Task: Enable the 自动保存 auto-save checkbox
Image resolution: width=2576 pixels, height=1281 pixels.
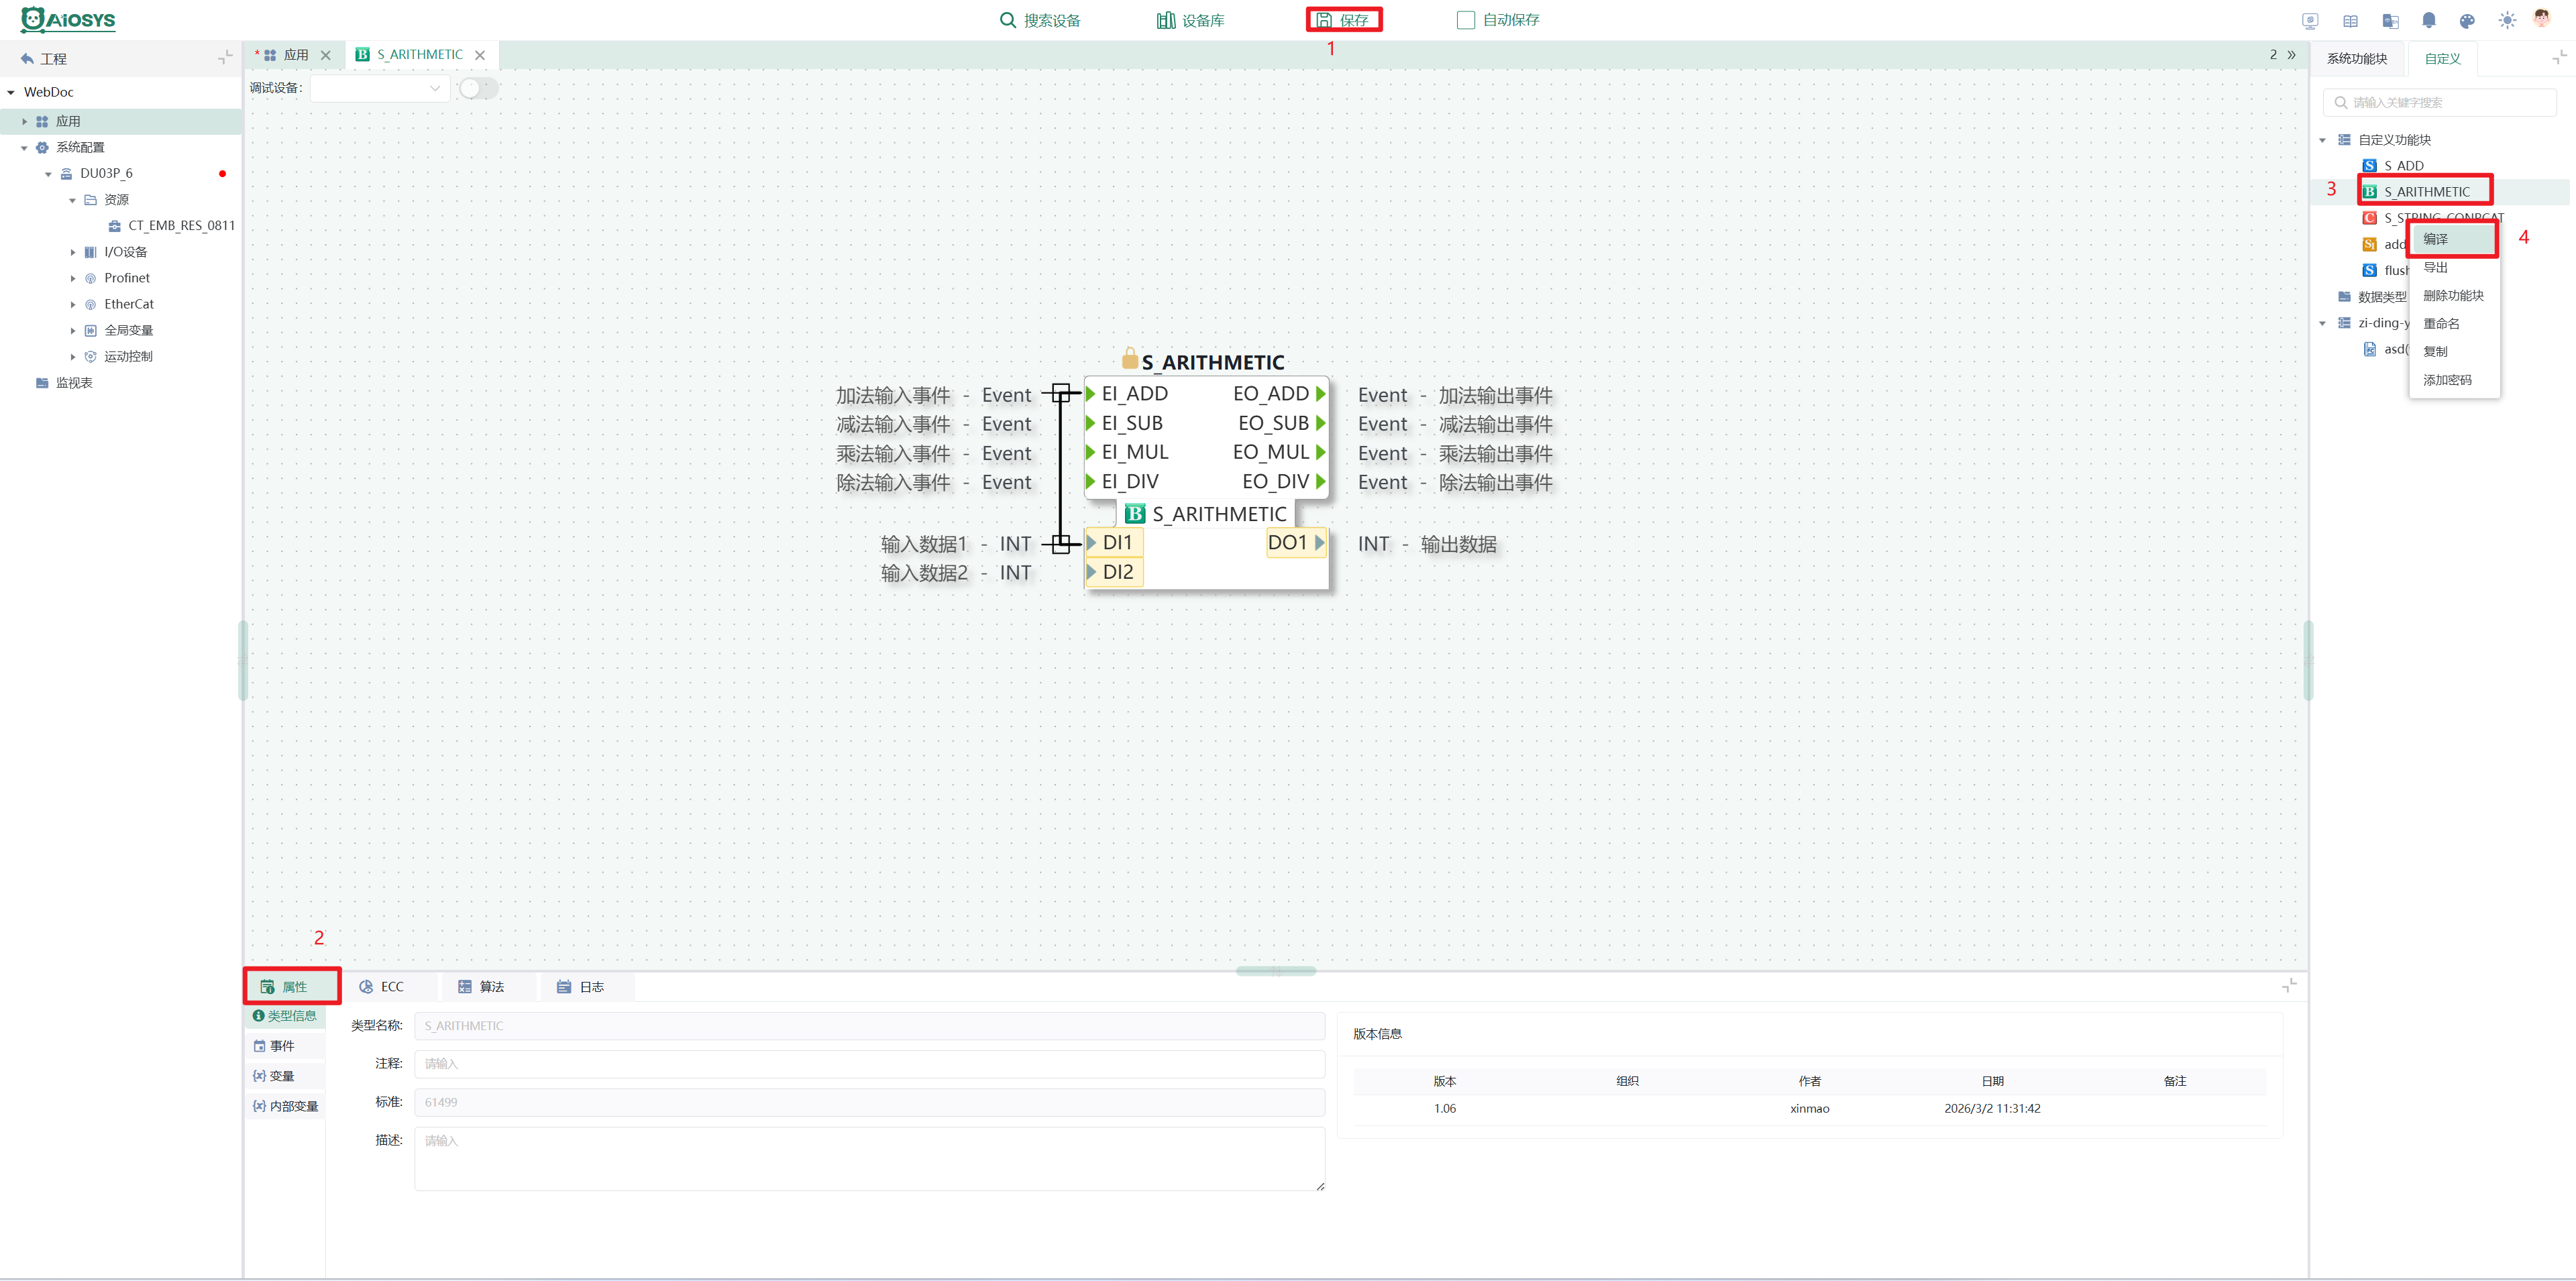Action: click(1466, 20)
